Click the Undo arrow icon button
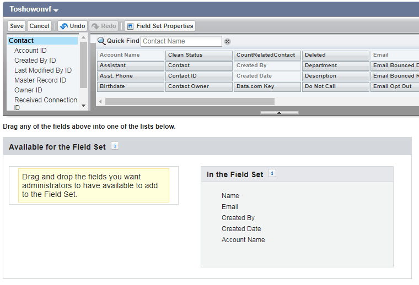The image size is (419, 285). pos(63,26)
